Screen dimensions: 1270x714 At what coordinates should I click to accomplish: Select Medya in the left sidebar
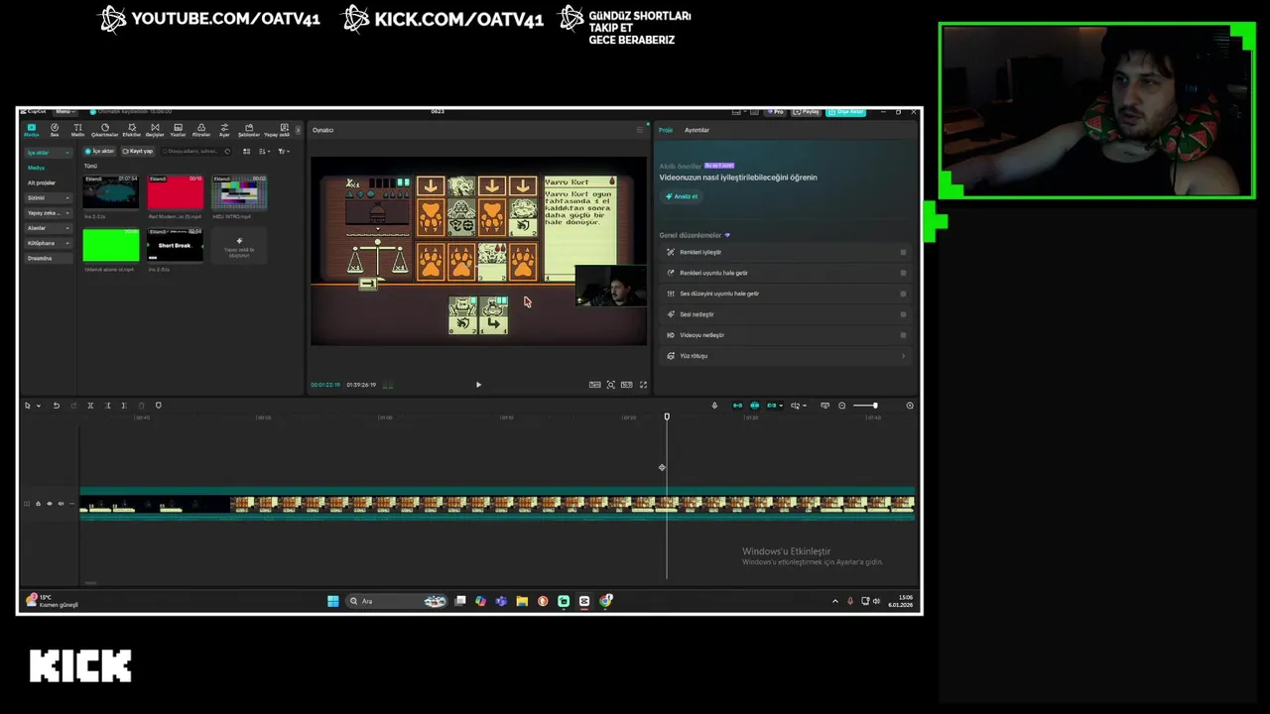(36, 168)
